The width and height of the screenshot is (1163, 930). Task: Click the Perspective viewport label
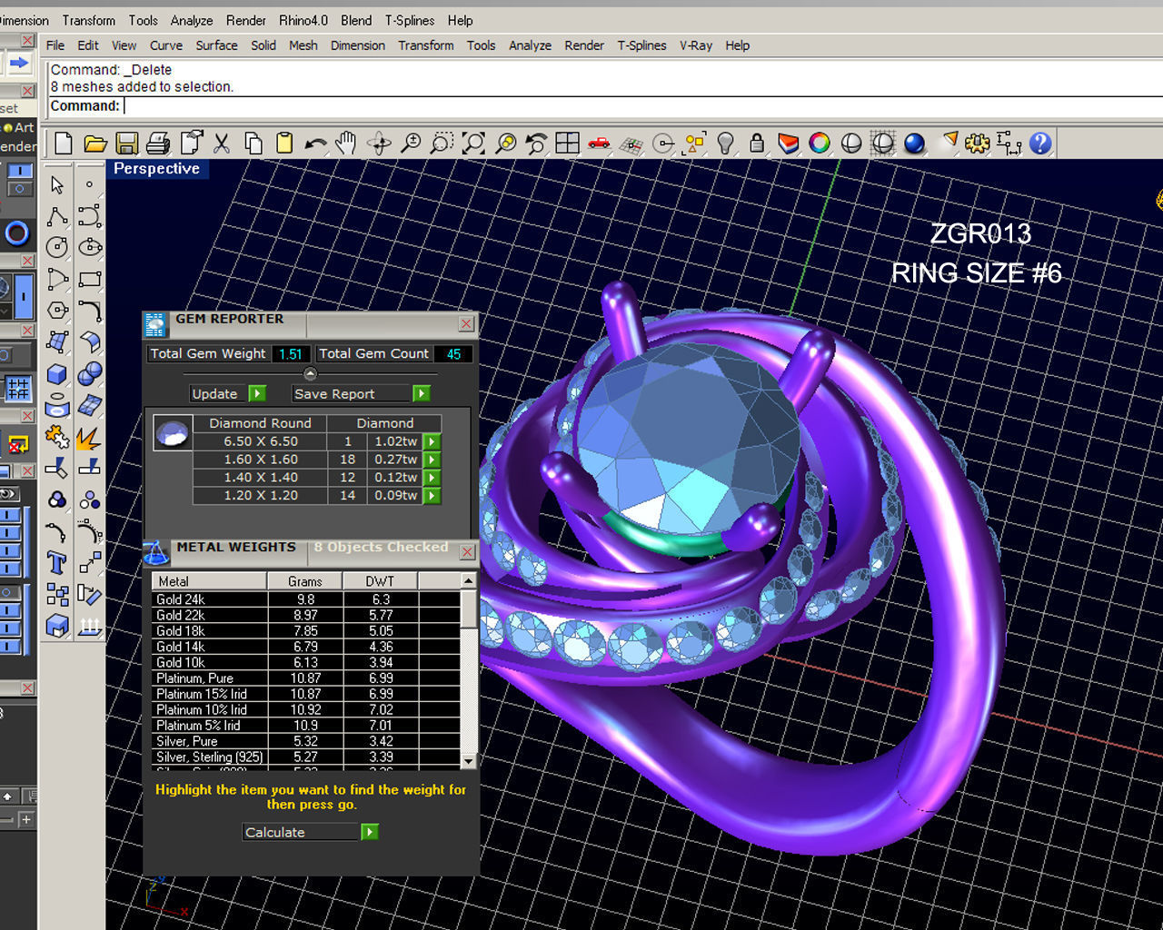coord(156,169)
